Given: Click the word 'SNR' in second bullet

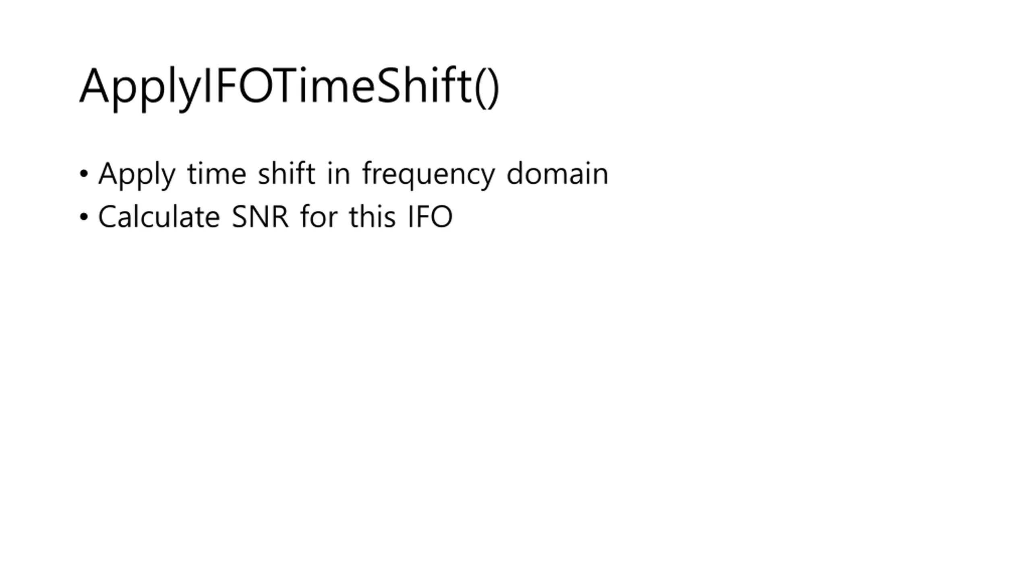Looking at the screenshot, I should point(260,217).
